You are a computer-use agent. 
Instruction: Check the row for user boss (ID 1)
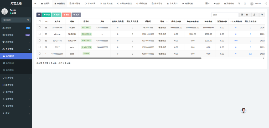click(x=40, y=54)
